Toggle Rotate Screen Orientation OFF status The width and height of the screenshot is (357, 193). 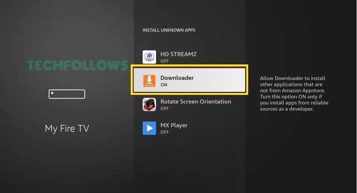165,109
